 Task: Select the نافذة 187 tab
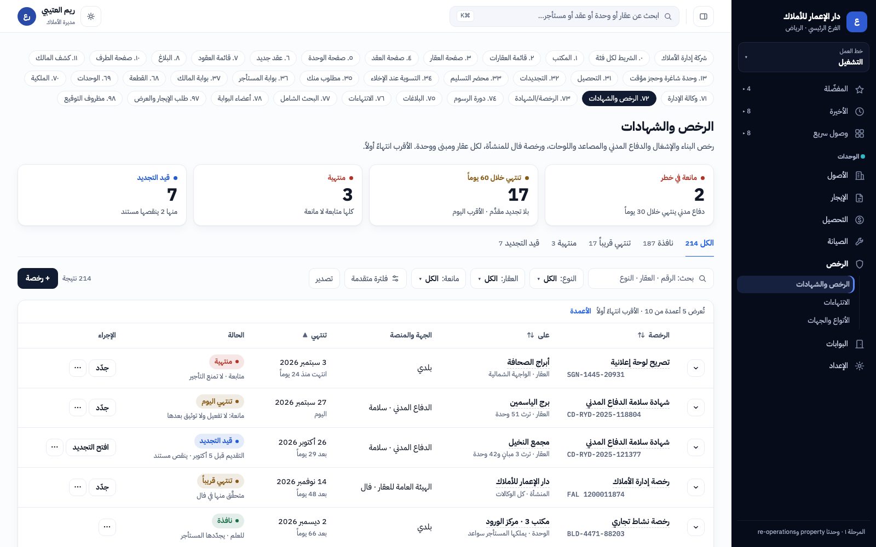(658, 243)
